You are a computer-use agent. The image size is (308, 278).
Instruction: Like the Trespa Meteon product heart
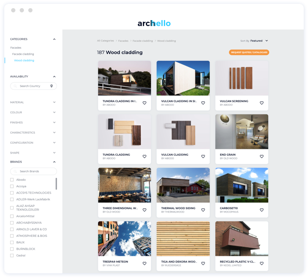(145, 263)
